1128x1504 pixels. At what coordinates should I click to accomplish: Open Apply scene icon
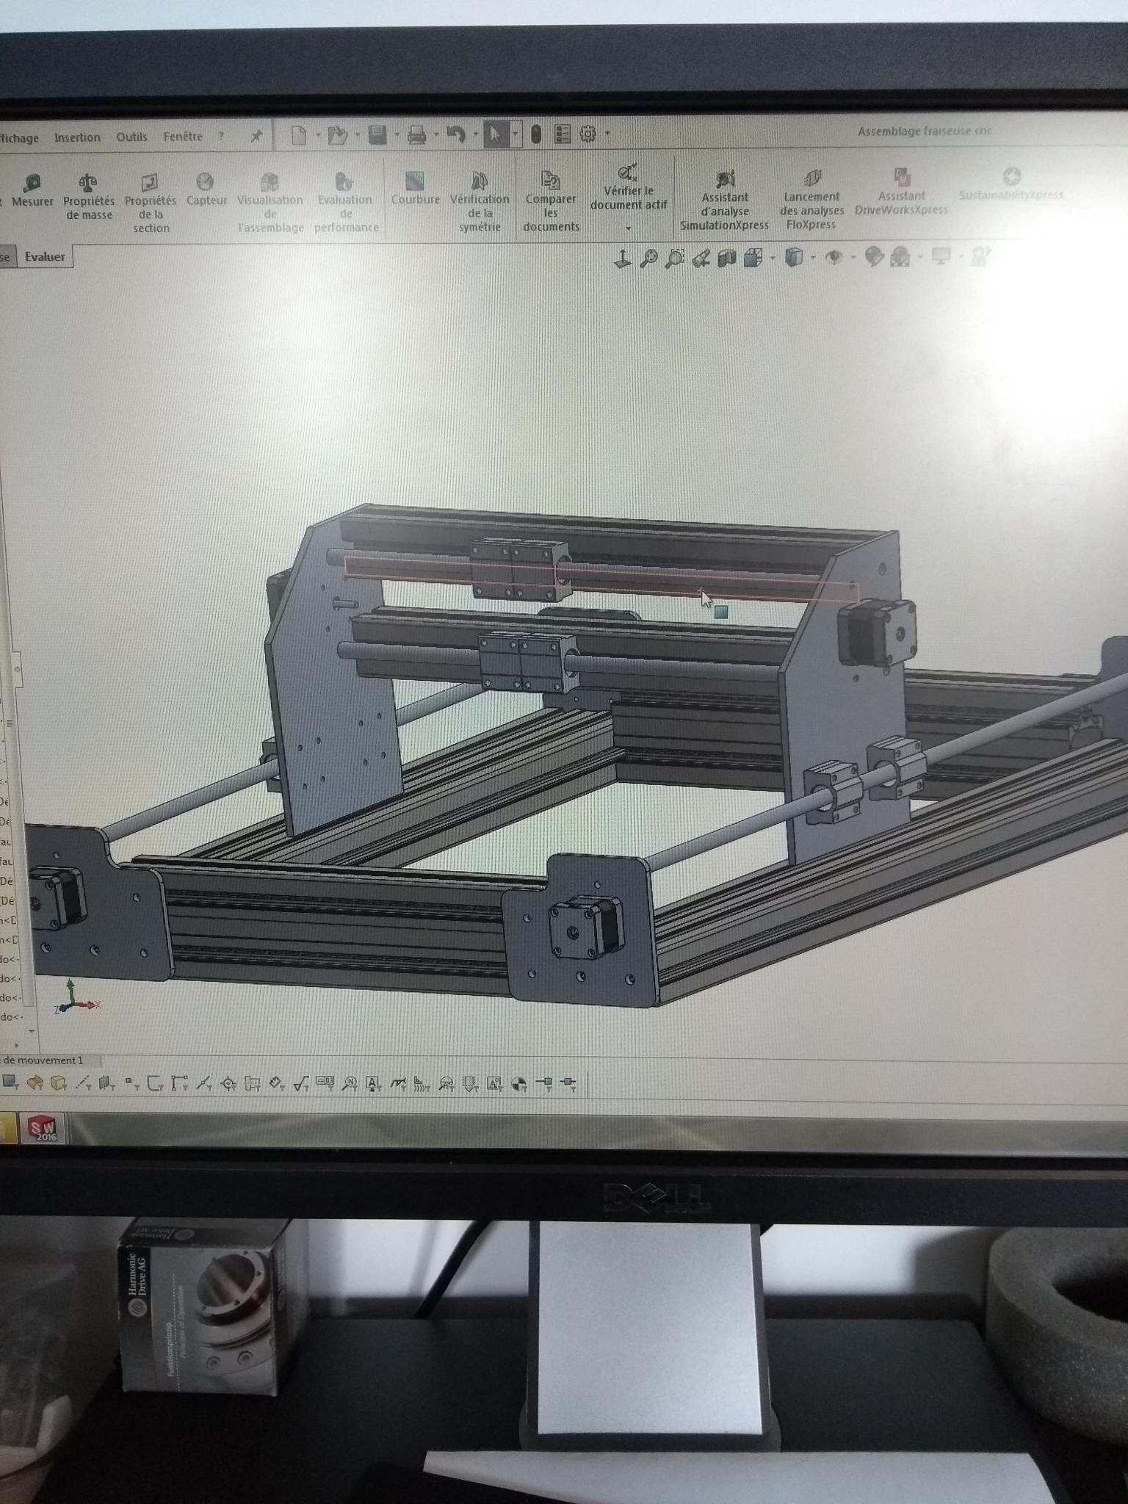click(900, 257)
